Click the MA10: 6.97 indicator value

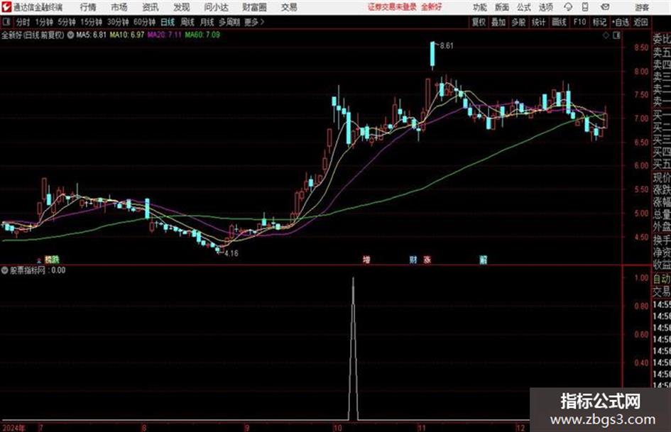(x=126, y=35)
